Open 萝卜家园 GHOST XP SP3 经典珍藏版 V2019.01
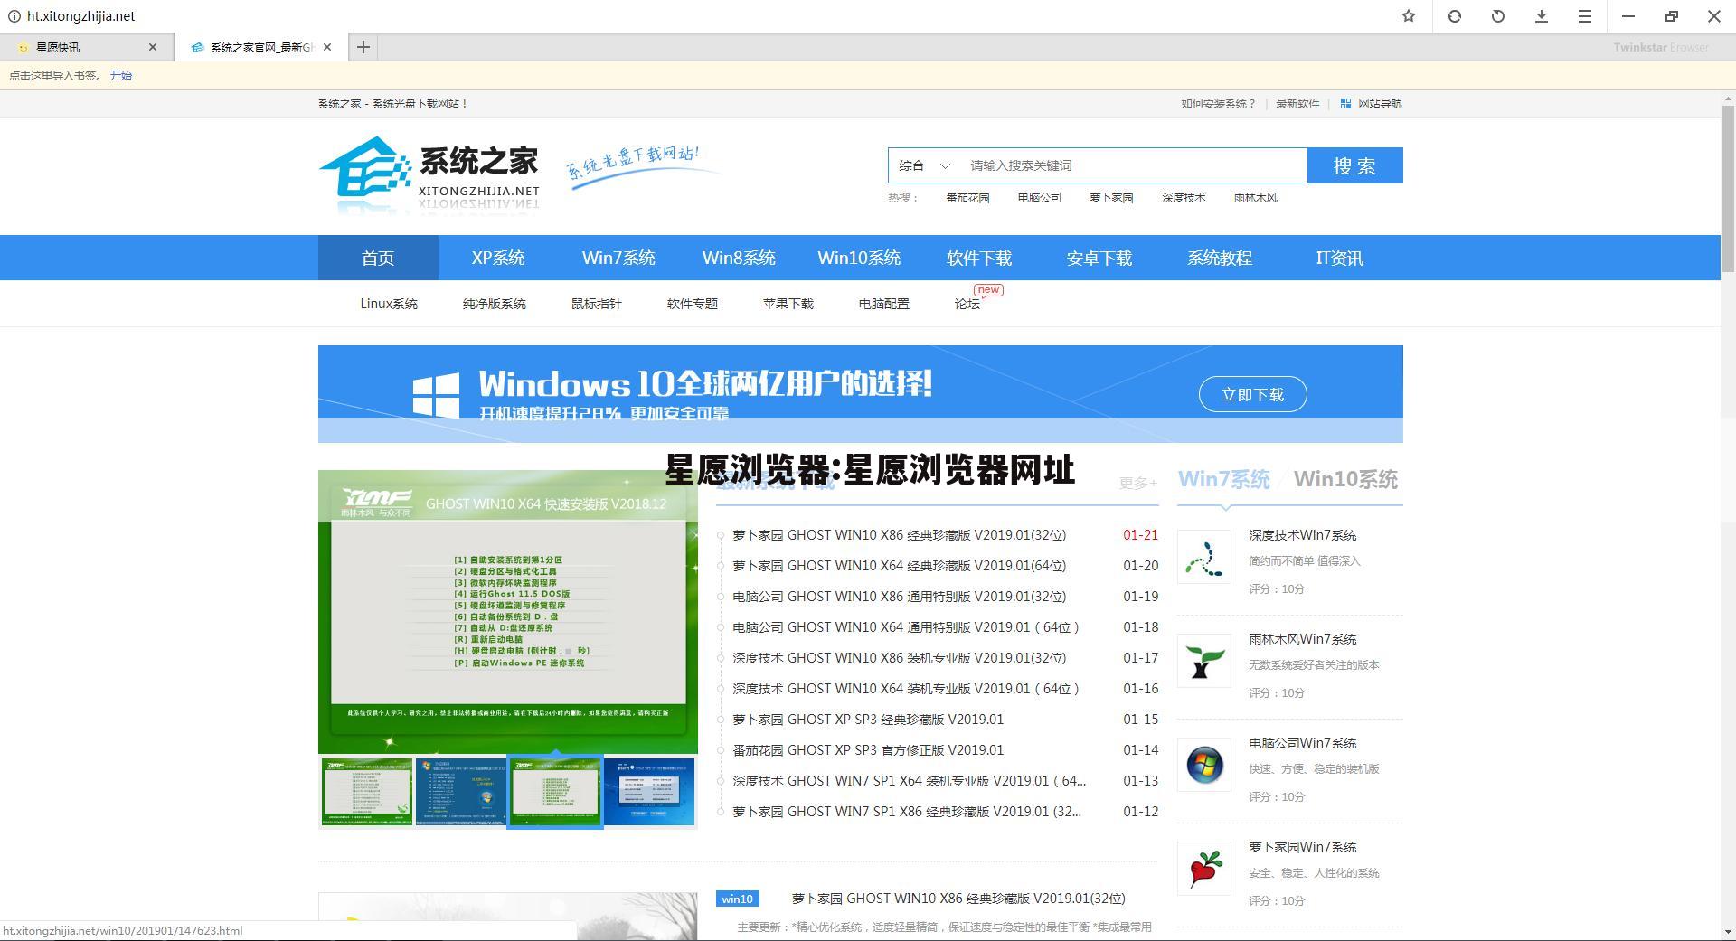The width and height of the screenshot is (1736, 941). 868,720
